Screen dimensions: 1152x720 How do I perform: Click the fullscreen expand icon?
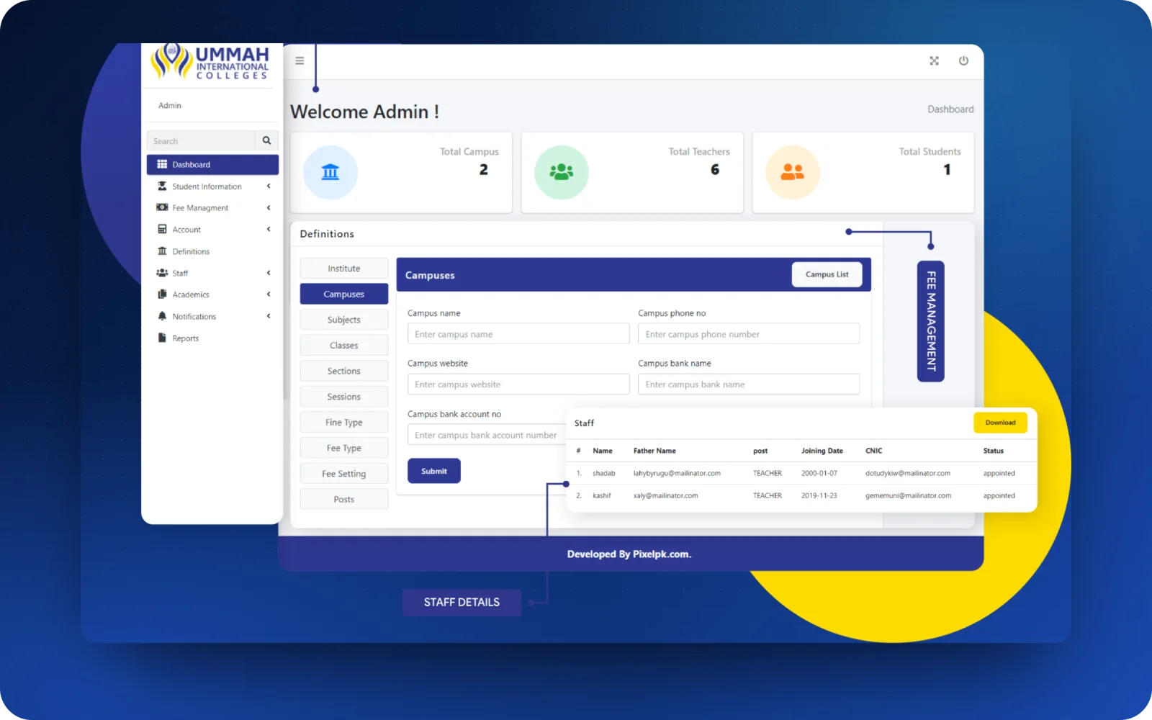tap(934, 60)
